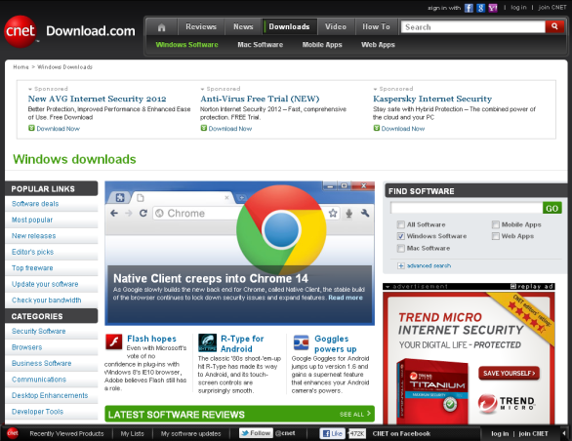
Task: Collapse the bottom toolbar arrow
Action: coord(564,433)
